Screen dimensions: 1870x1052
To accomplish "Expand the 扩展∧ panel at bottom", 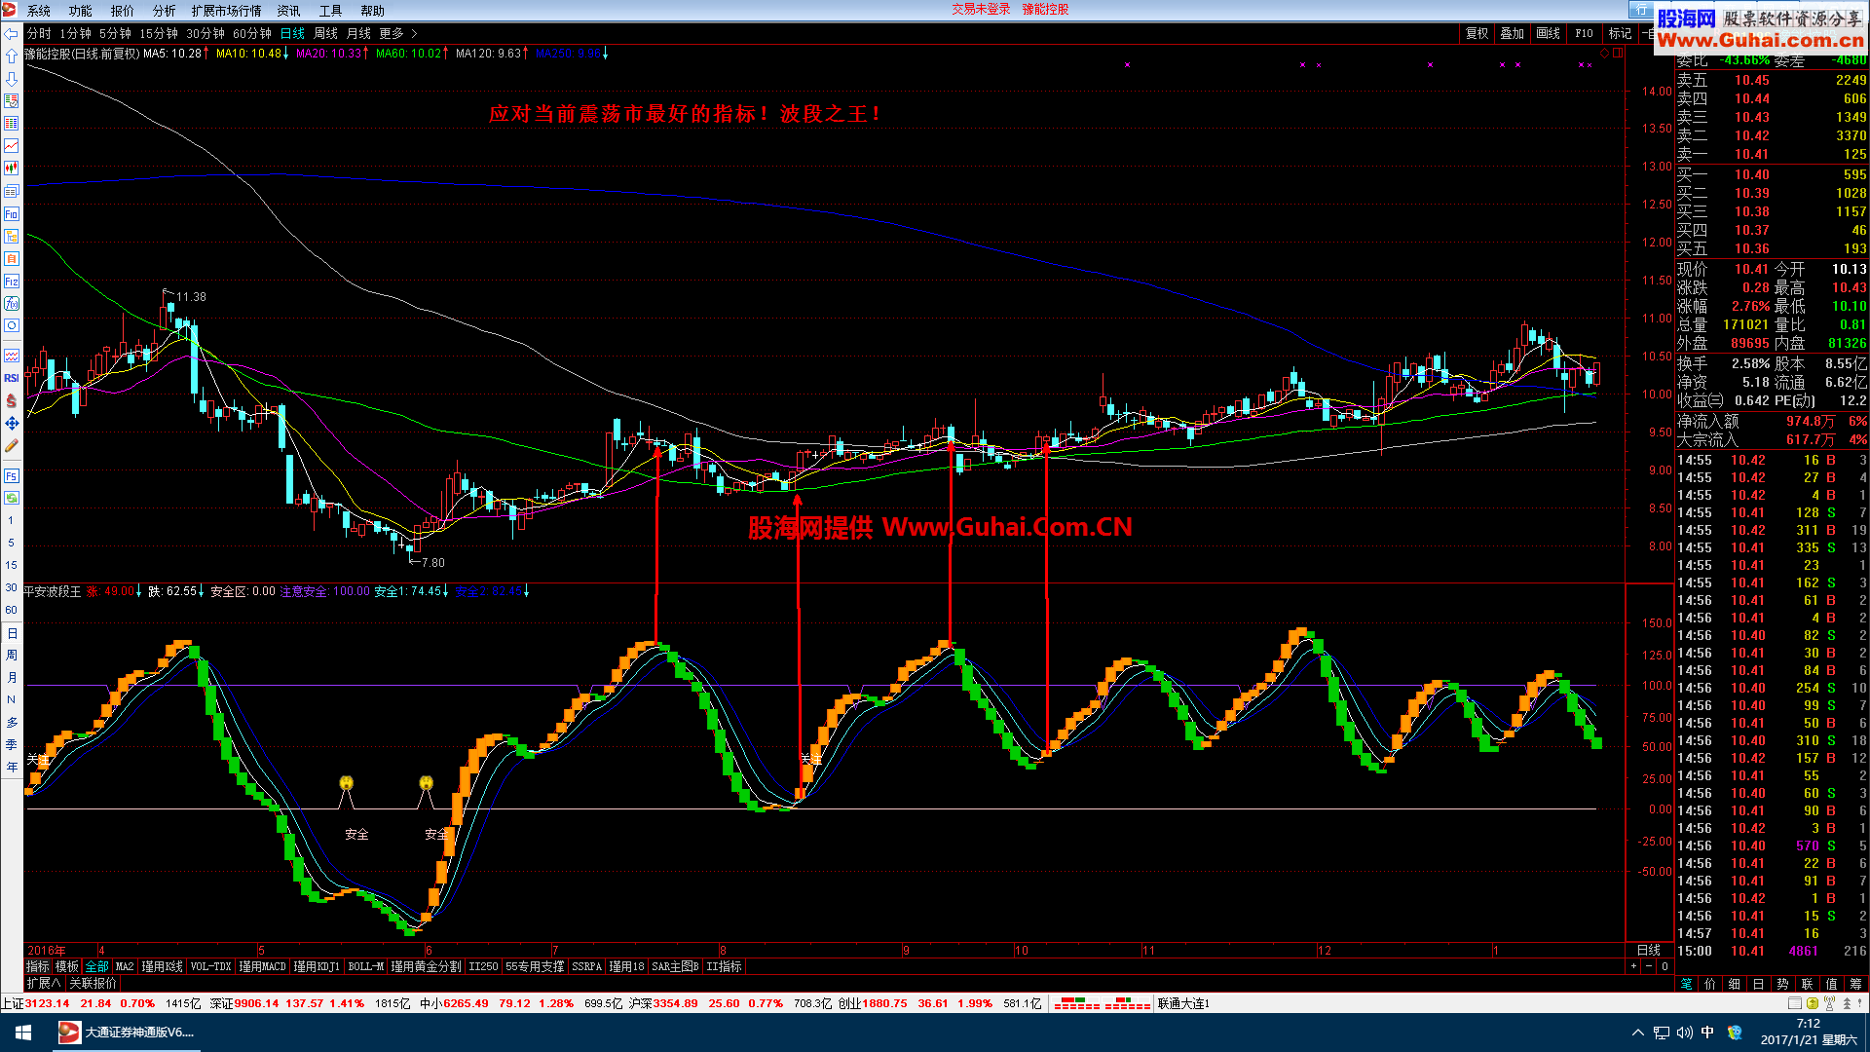I will click(x=44, y=984).
